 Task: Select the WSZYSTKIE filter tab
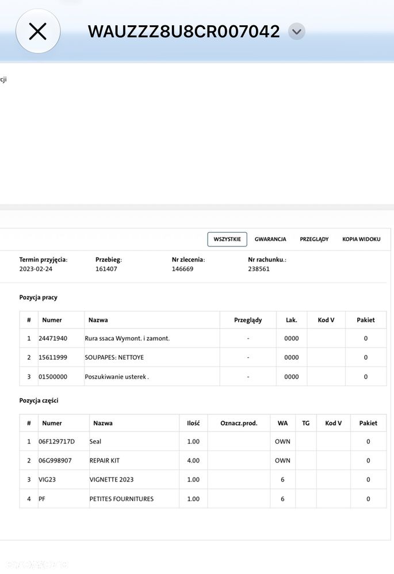(x=227, y=239)
